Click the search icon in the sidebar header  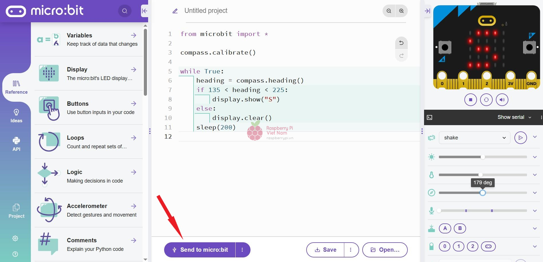click(125, 11)
